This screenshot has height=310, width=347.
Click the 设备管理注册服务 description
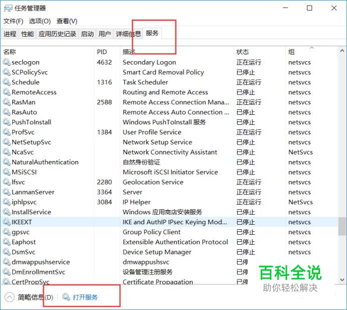click(147, 272)
